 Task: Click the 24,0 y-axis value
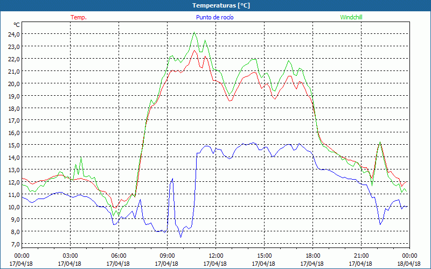[14, 34]
